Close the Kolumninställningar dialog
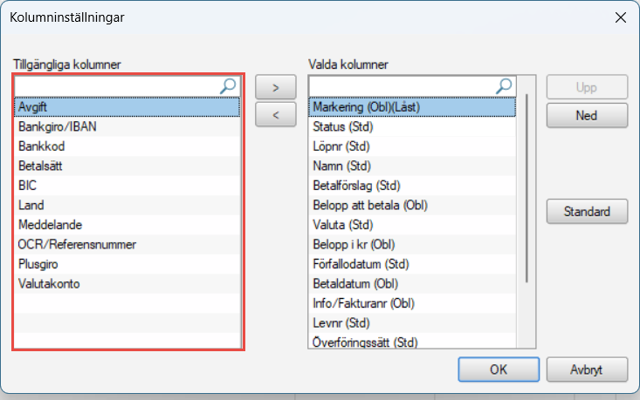640x400 pixels. click(x=621, y=17)
